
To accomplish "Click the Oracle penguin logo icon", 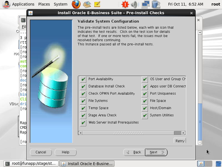I will (x=6, y=4).
